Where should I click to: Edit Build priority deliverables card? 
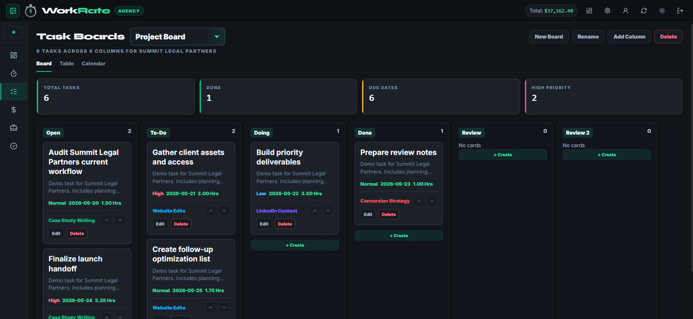click(x=264, y=224)
